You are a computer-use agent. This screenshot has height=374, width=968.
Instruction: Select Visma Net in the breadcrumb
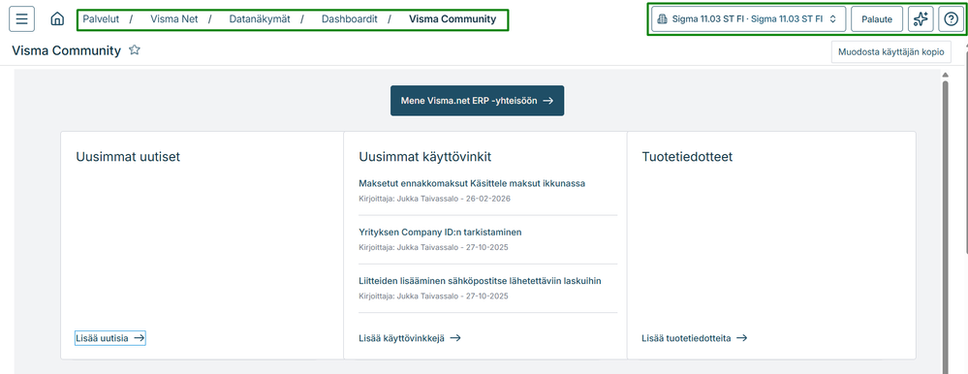pyautogui.click(x=174, y=19)
